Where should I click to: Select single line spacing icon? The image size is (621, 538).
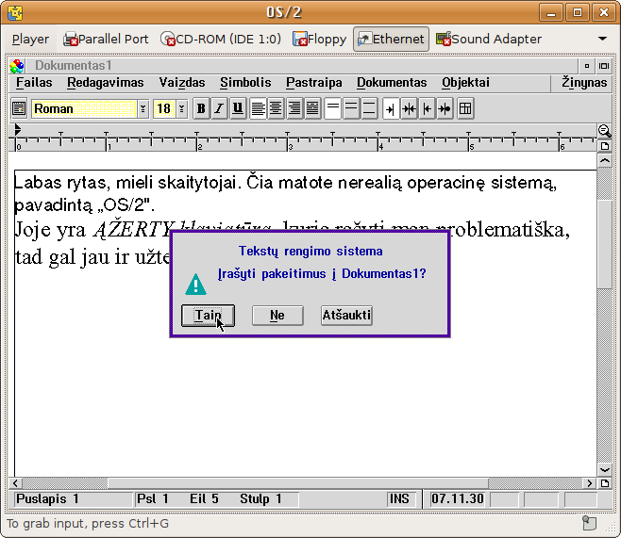coord(332,108)
